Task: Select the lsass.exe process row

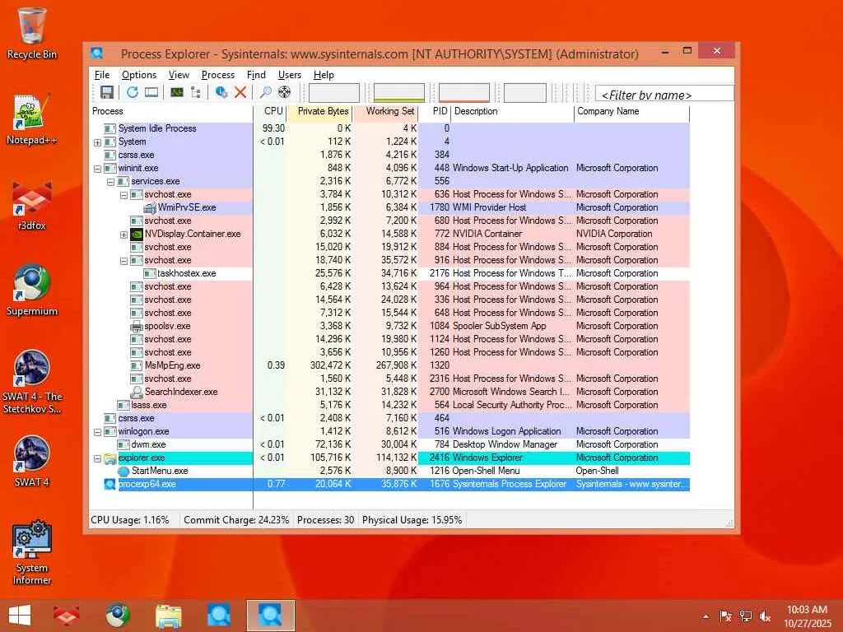Action: pyautogui.click(x=389, y=405)
